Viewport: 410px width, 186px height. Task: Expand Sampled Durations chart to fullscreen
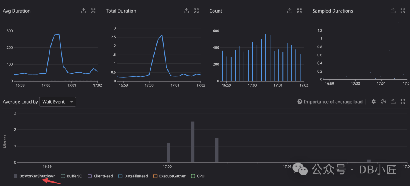(x=403, y=11)
